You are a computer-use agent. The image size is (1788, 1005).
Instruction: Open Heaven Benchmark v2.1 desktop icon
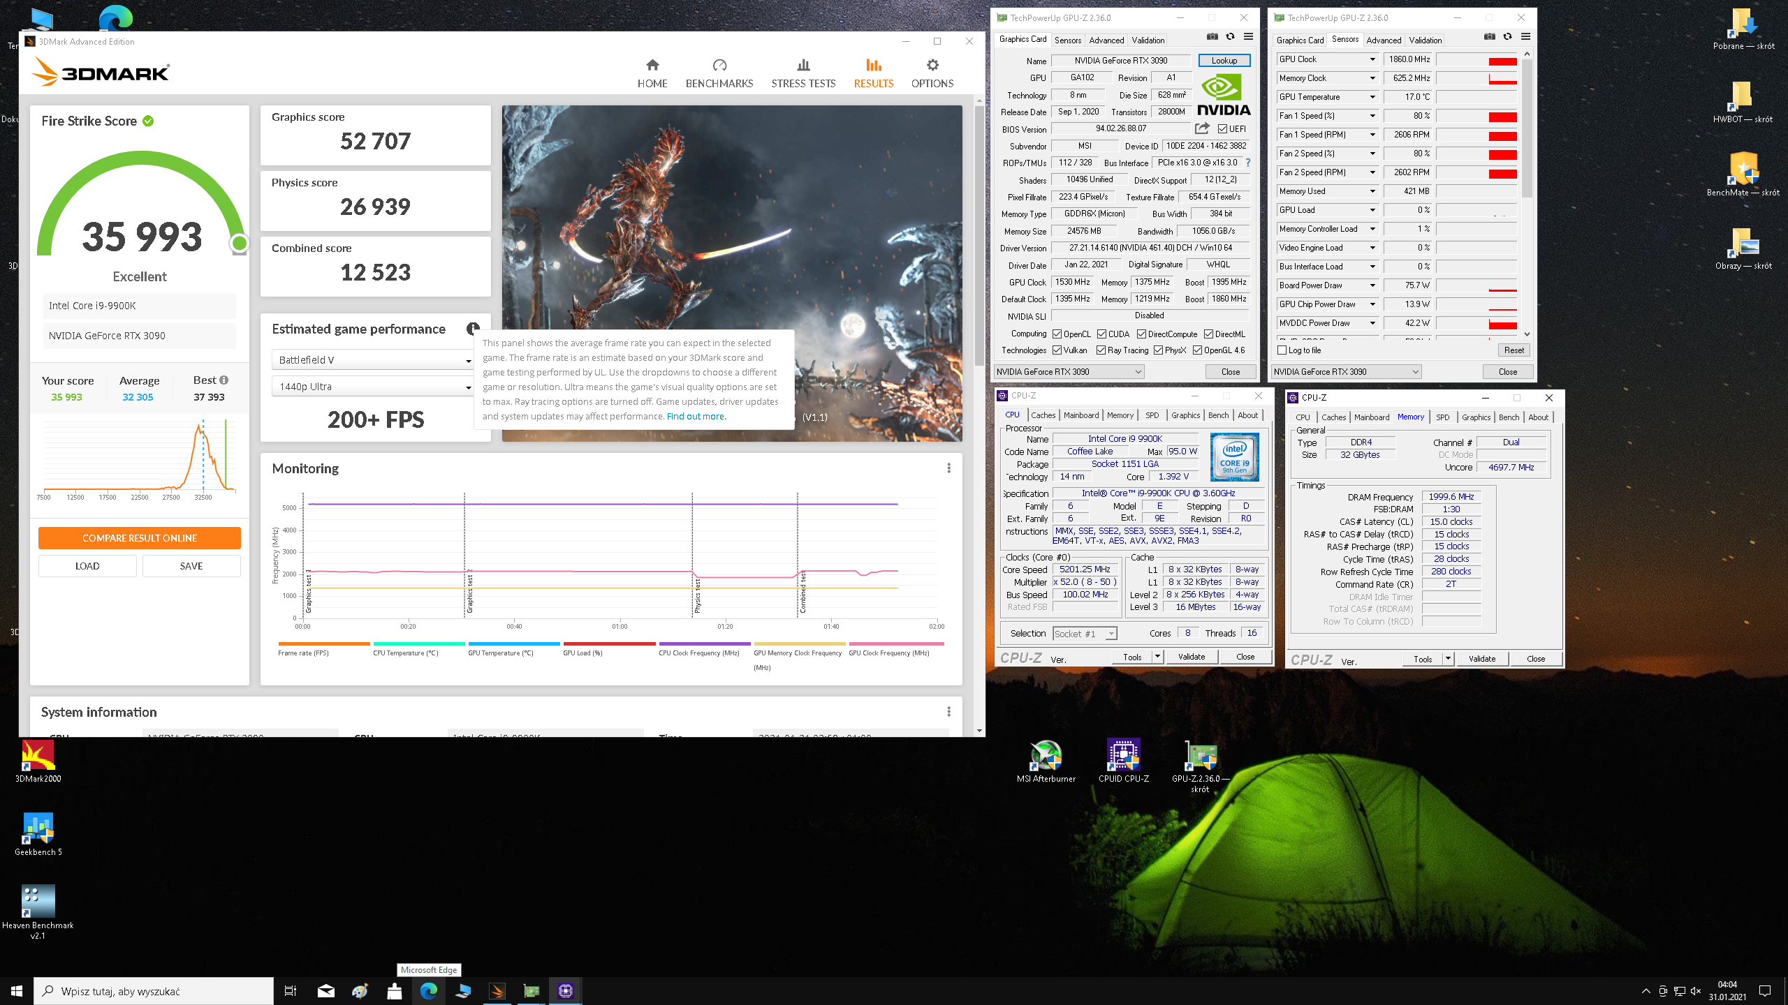point(38,913)
